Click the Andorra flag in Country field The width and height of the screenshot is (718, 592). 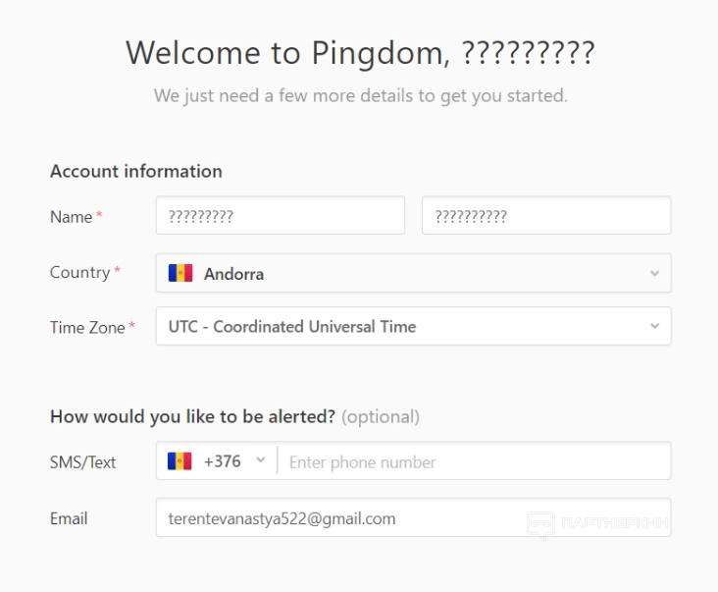pyautogui.click(x=180, y=274)
